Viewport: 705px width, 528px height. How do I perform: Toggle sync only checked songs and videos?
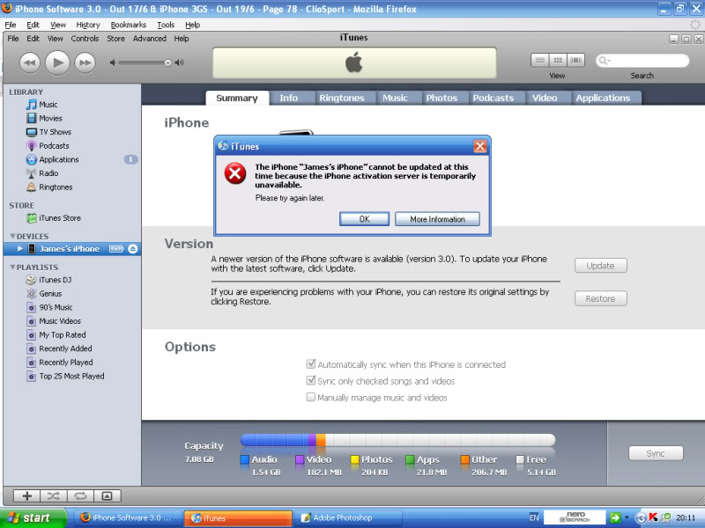point(310,381)
